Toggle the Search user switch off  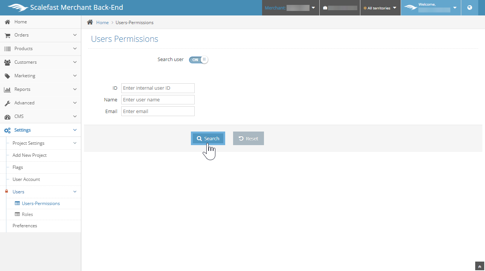point(198,60)
